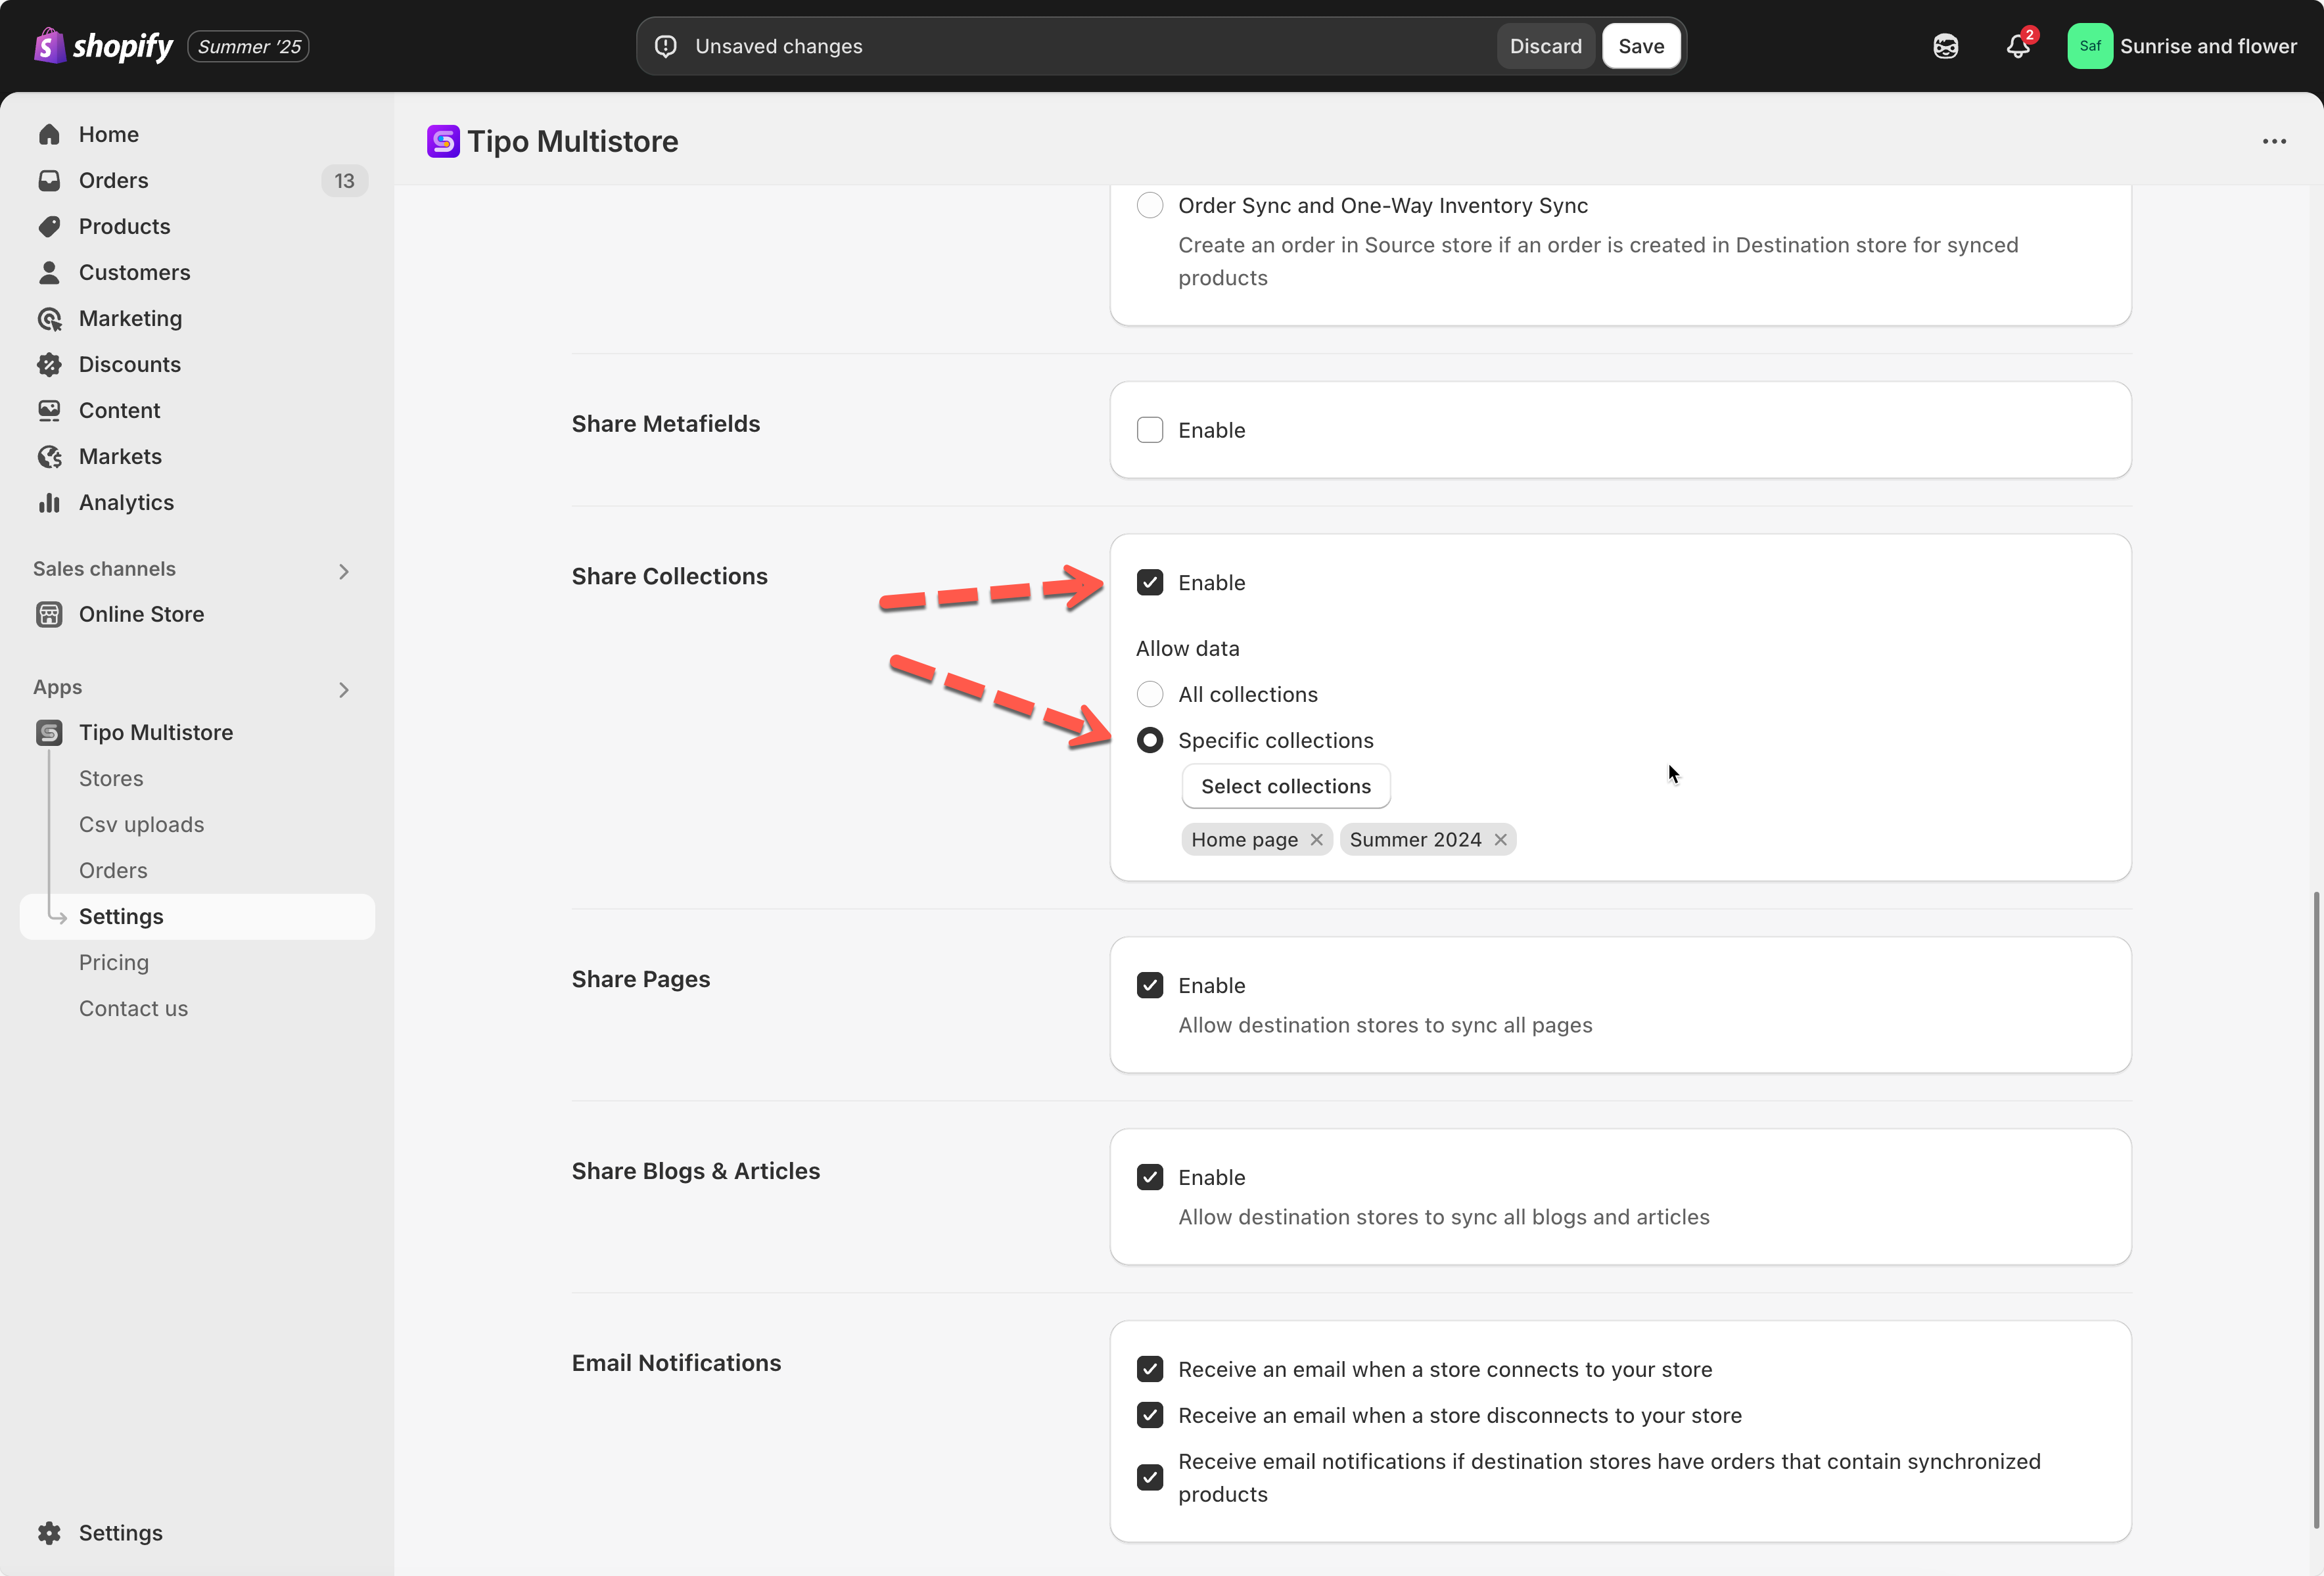The width and height of the screenshot is (2324, 1576).
Task: Open Csv uploads in Tipo Multistore
Action: (141, 824)
